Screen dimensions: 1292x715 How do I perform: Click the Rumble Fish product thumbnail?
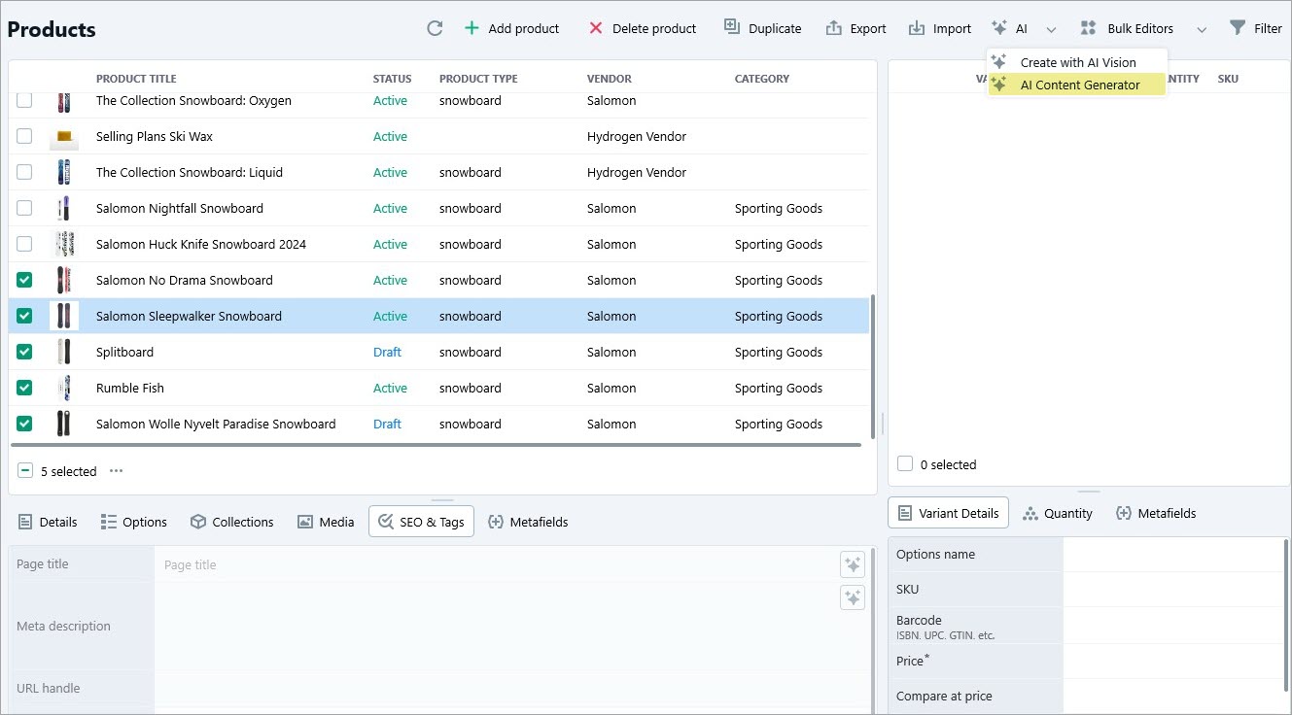point(64,388)
